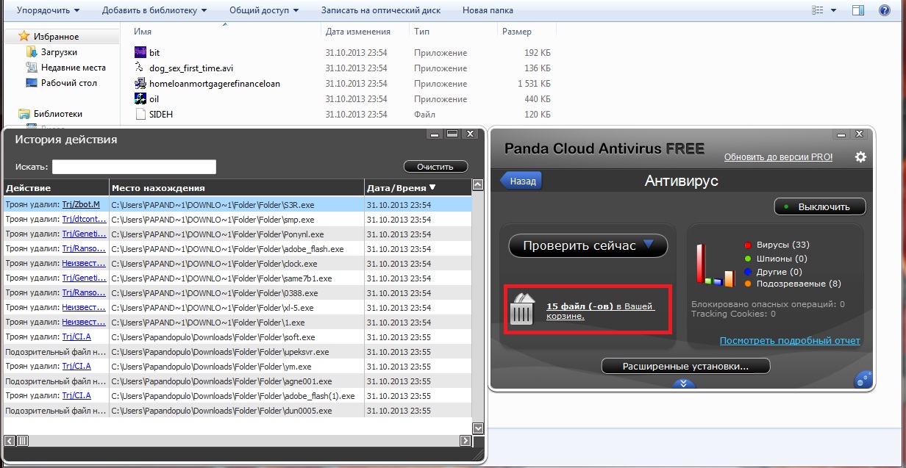
Task: Minimize the История действия window
Action: (x=435, y=134)
